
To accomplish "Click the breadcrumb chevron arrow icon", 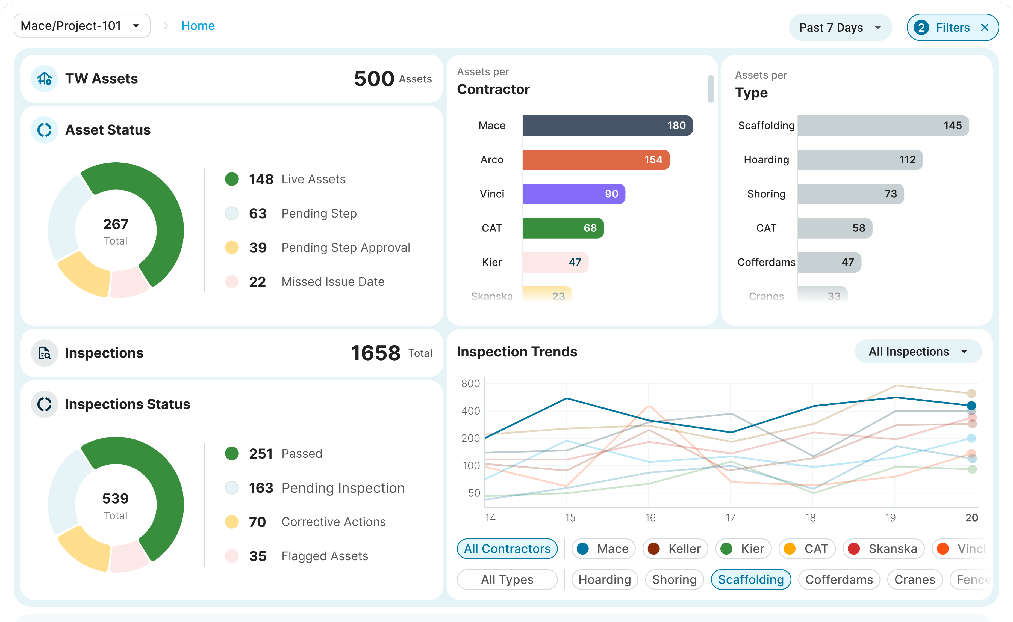I will click(x=166, y=26).
